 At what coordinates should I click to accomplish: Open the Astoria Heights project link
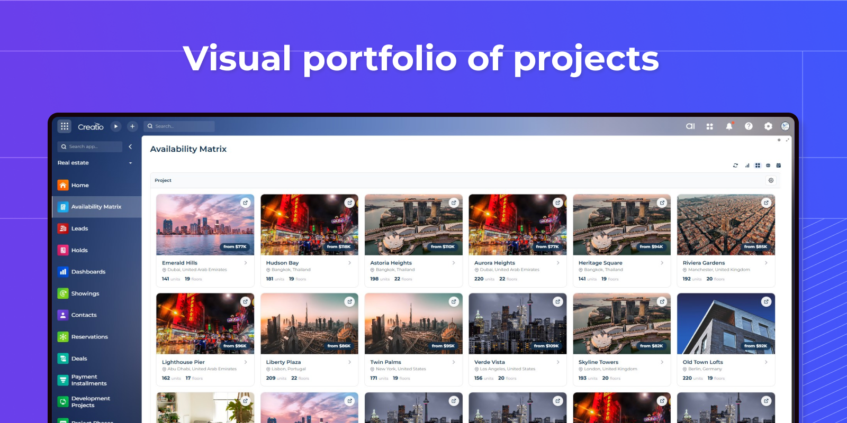click(391, 263)
